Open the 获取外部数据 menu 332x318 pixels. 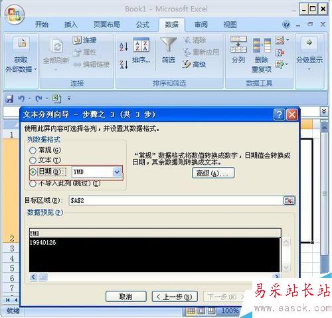pos(21,55)
